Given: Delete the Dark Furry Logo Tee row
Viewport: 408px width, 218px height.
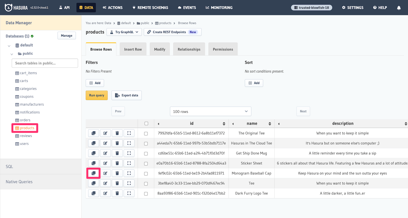Looking at the screenshot, I should coord(117,193).
